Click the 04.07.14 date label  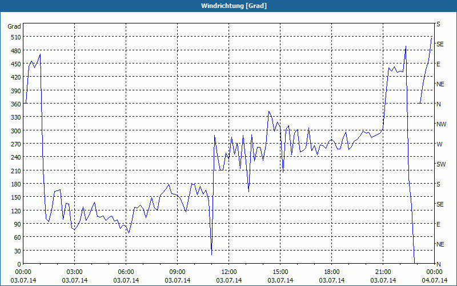[x=434, y=280]
